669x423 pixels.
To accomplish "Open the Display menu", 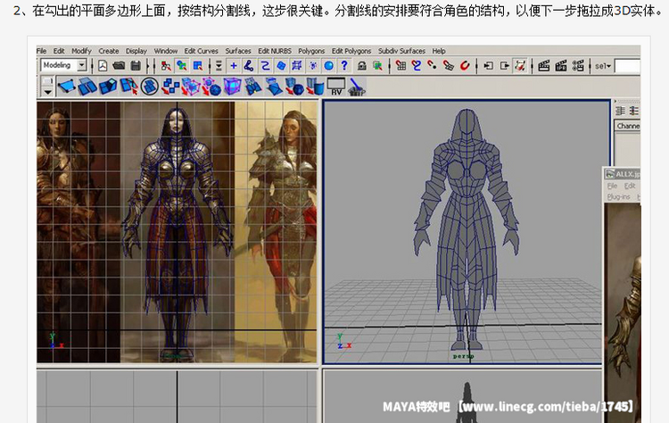I will click(136, 51).
